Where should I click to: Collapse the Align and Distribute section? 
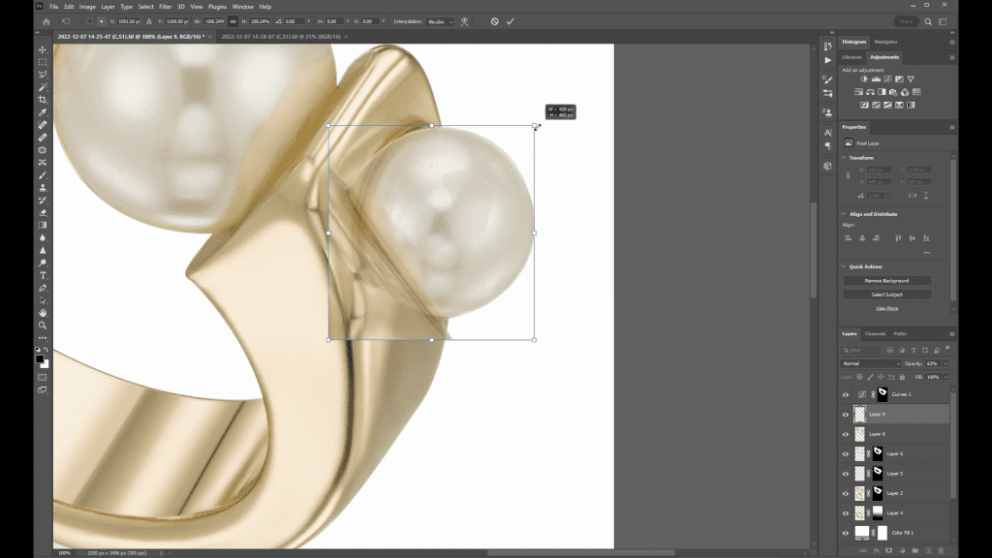click(x=844, y=214)
